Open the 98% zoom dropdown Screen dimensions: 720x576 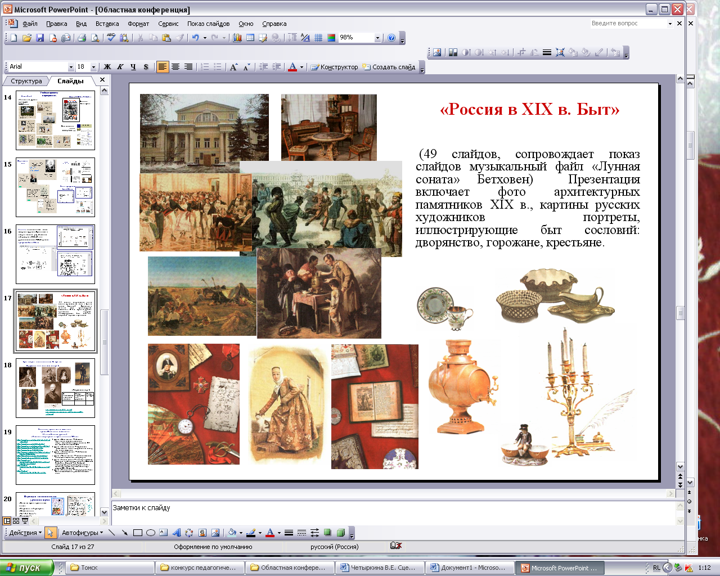click(377, 38)
